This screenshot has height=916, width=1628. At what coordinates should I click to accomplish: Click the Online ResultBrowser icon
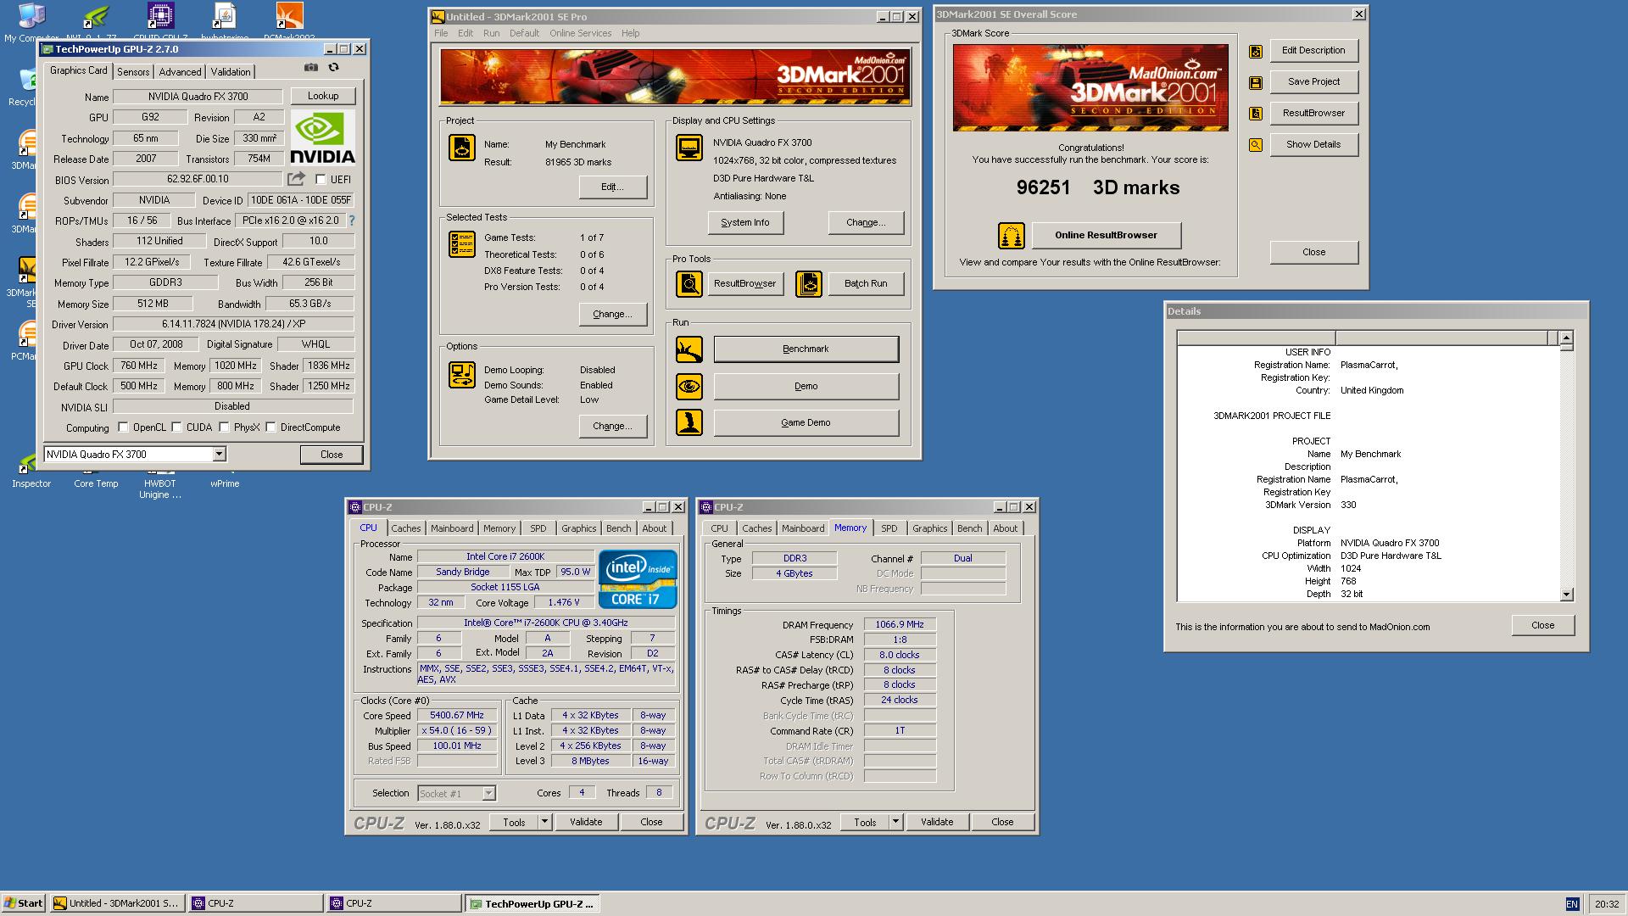click(1011, 236)
